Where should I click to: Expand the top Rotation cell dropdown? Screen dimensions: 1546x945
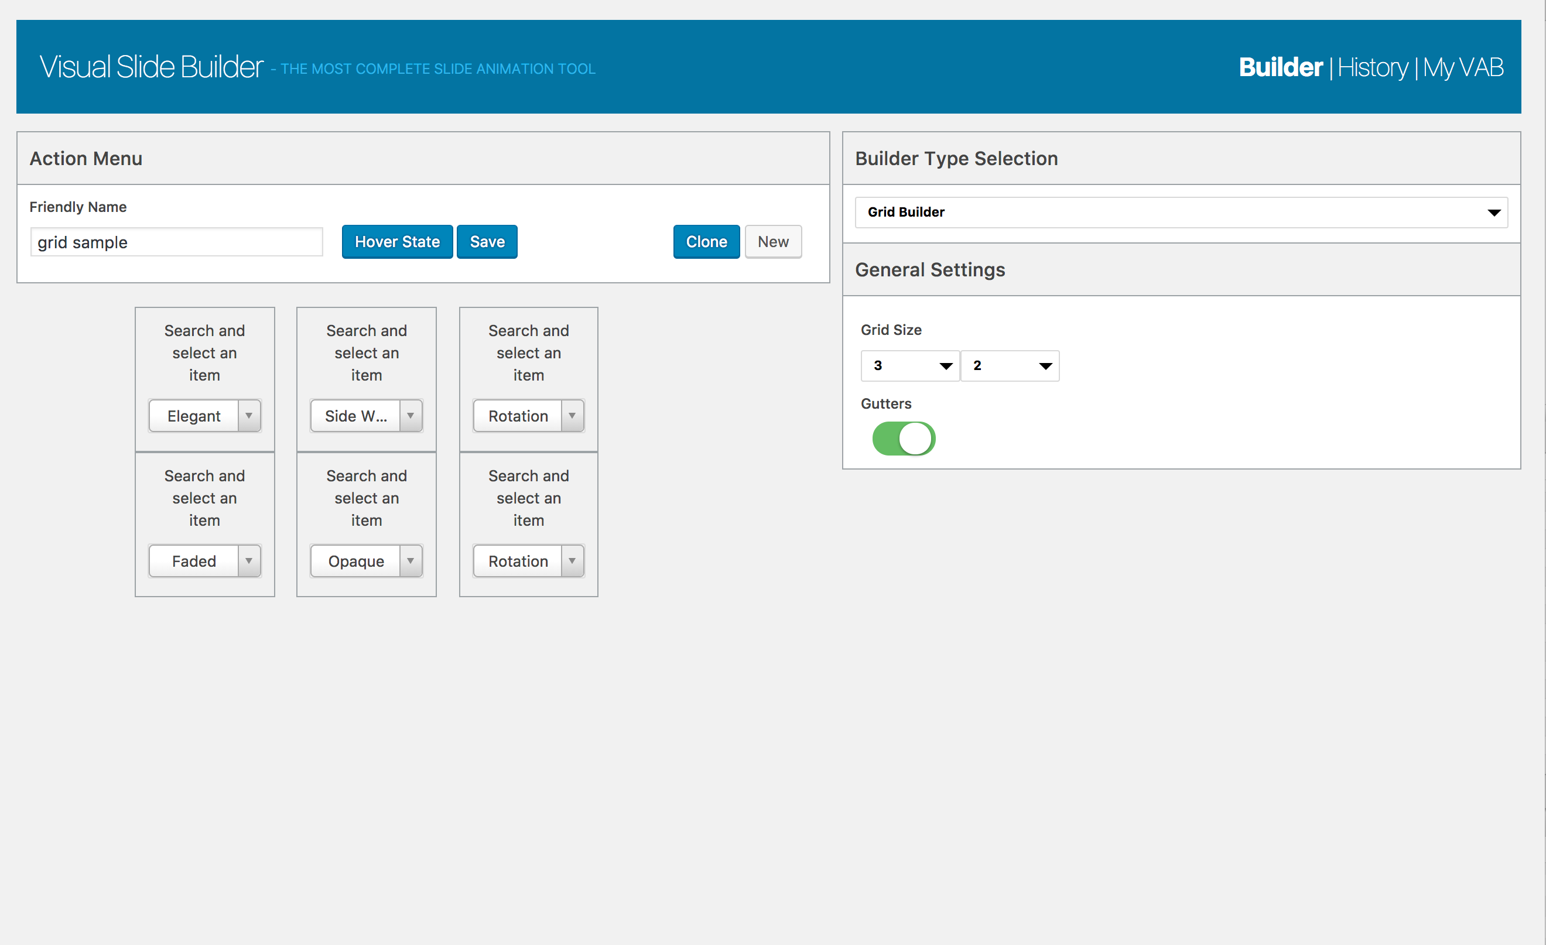[528, 415]
